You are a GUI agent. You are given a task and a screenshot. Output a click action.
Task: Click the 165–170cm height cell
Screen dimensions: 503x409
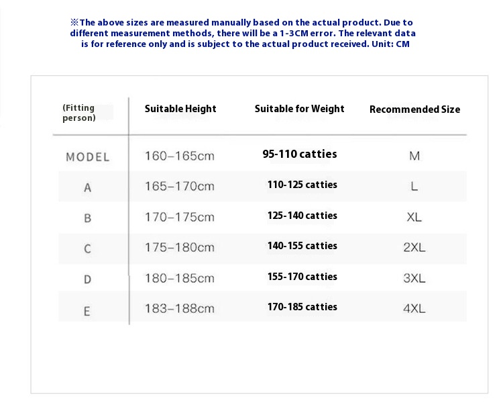179,186
